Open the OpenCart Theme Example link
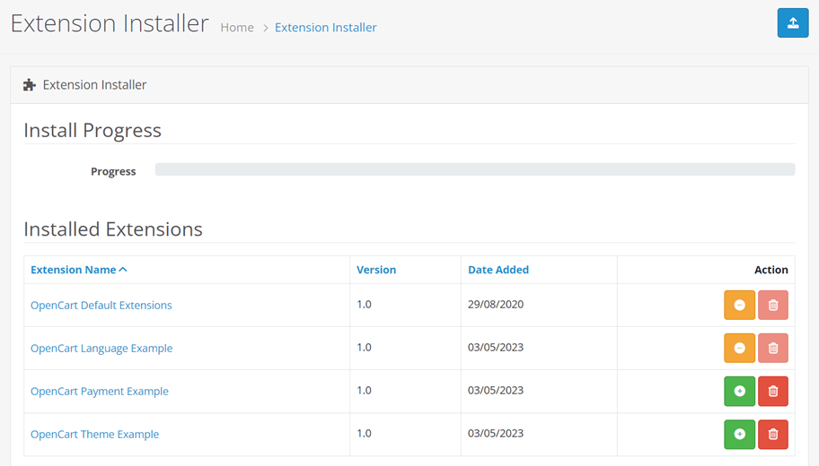This screenshot has width=819, height=466. tap(94, 435)
